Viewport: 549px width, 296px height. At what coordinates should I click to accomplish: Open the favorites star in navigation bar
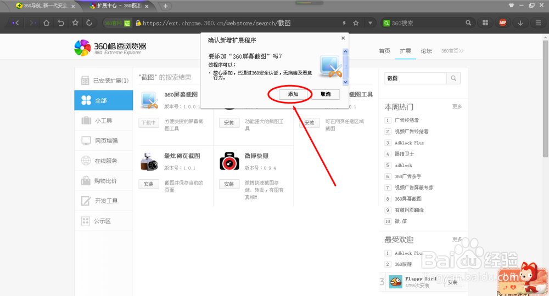(x=75, y=23)
